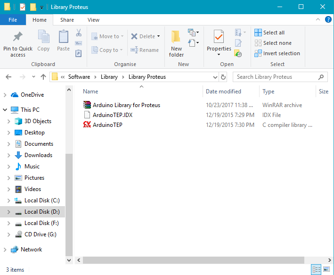Go back with the left arrow
334x275 pixels.
(x=8, y=77)
